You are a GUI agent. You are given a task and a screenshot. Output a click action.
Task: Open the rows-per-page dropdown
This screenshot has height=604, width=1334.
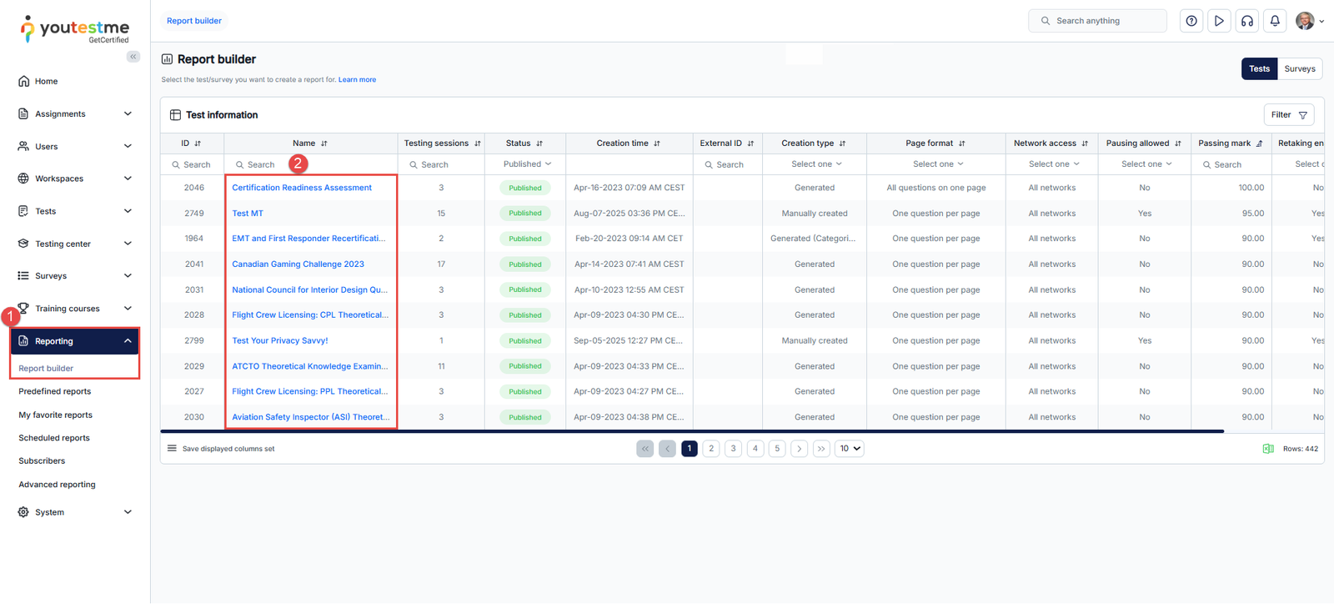[x=850, y=449]
